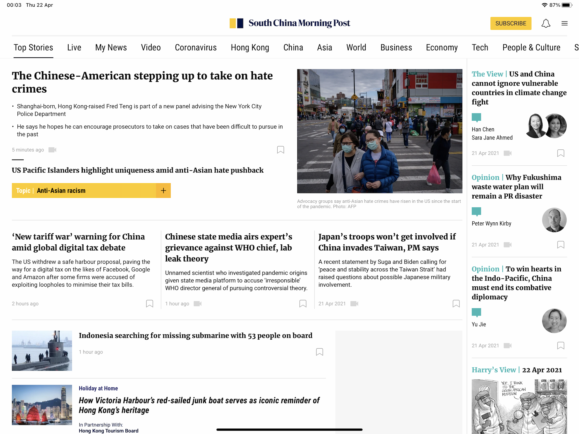
Task: Click author name Yu Jie
Action: point(479,325)
